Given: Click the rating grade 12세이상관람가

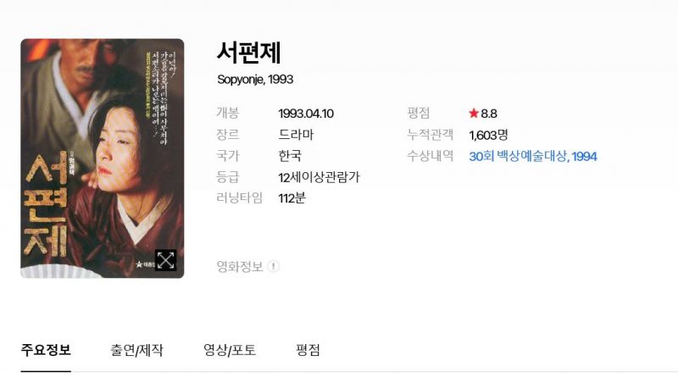Looking at the screenshot, I should pos(320,177).
